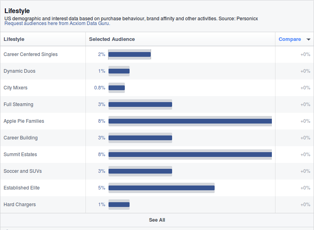Select the Summit Estates row label
The height and width of the screenshot is (230, 314).
click(x=20, y=155)
